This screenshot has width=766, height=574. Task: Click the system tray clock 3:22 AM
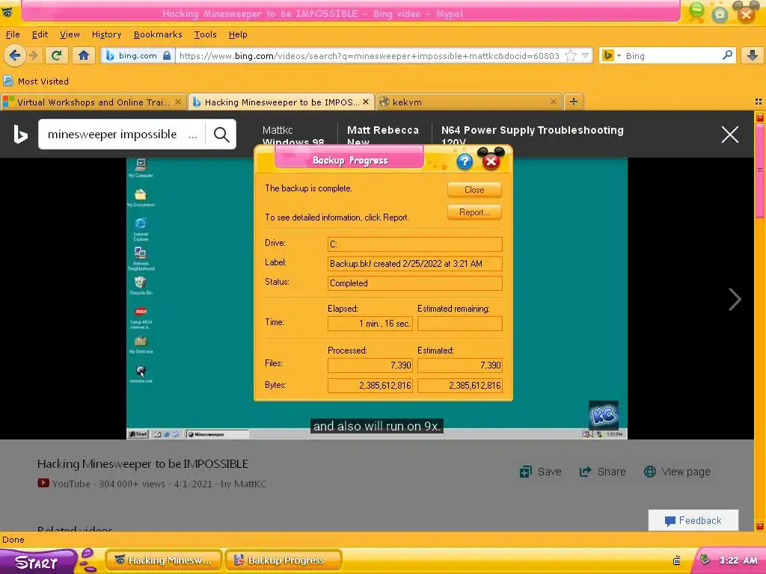point(738,561)
